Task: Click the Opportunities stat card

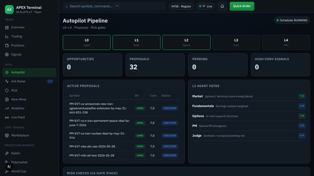Action: tap(92, 65)
